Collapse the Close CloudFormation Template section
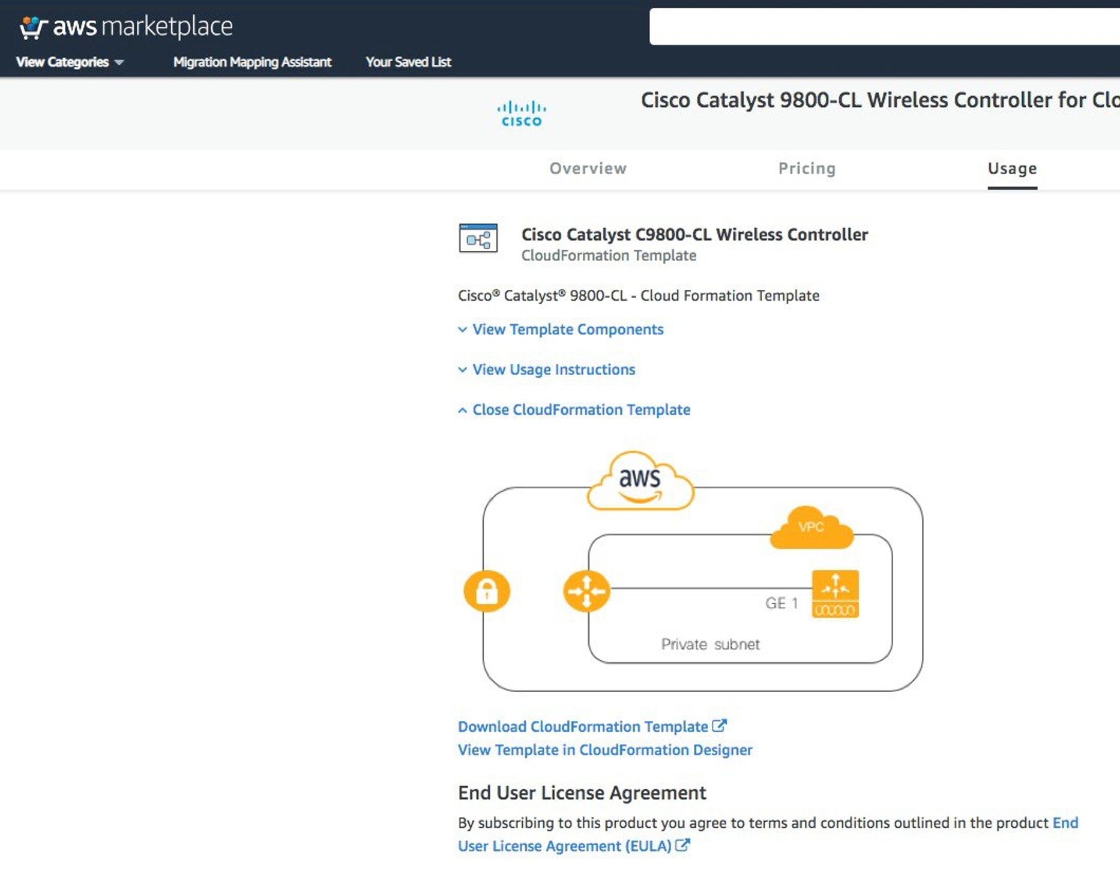The height and width of the screenshot is (892, 1120). point(574,409)
